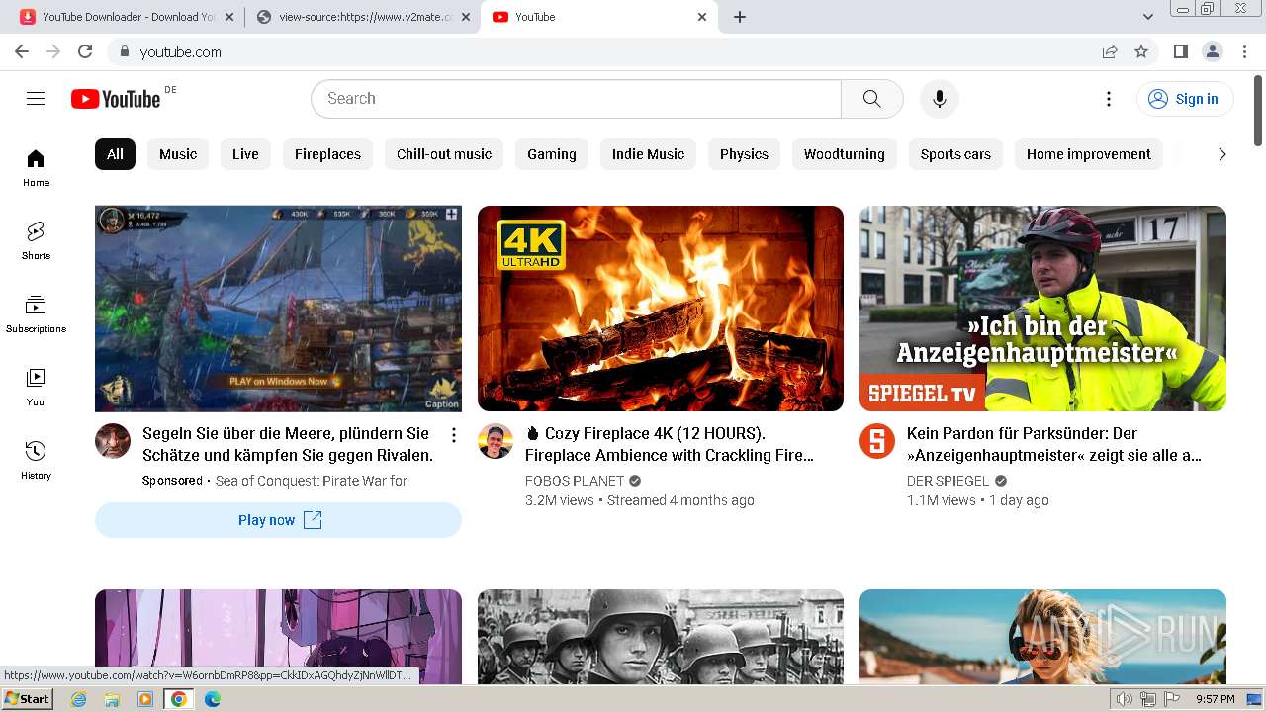Viewport: 1266px width, 712px height.
Task: Open History in sidebar
Action: point(36,461)
